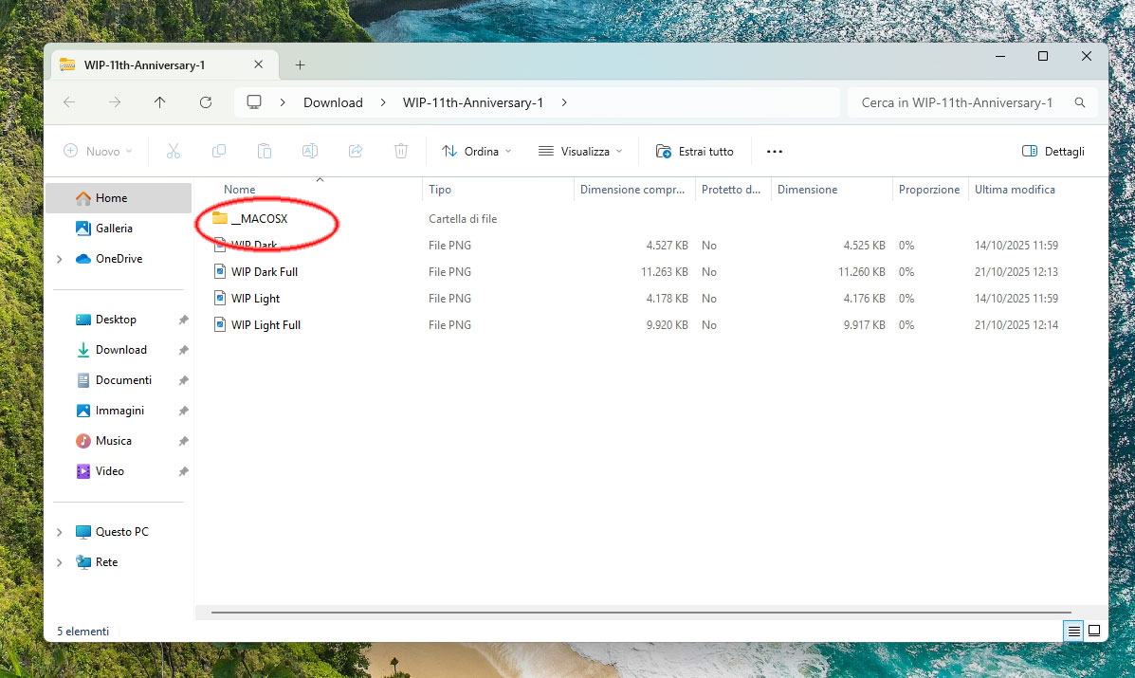Open the Nuovo menu

96,151
